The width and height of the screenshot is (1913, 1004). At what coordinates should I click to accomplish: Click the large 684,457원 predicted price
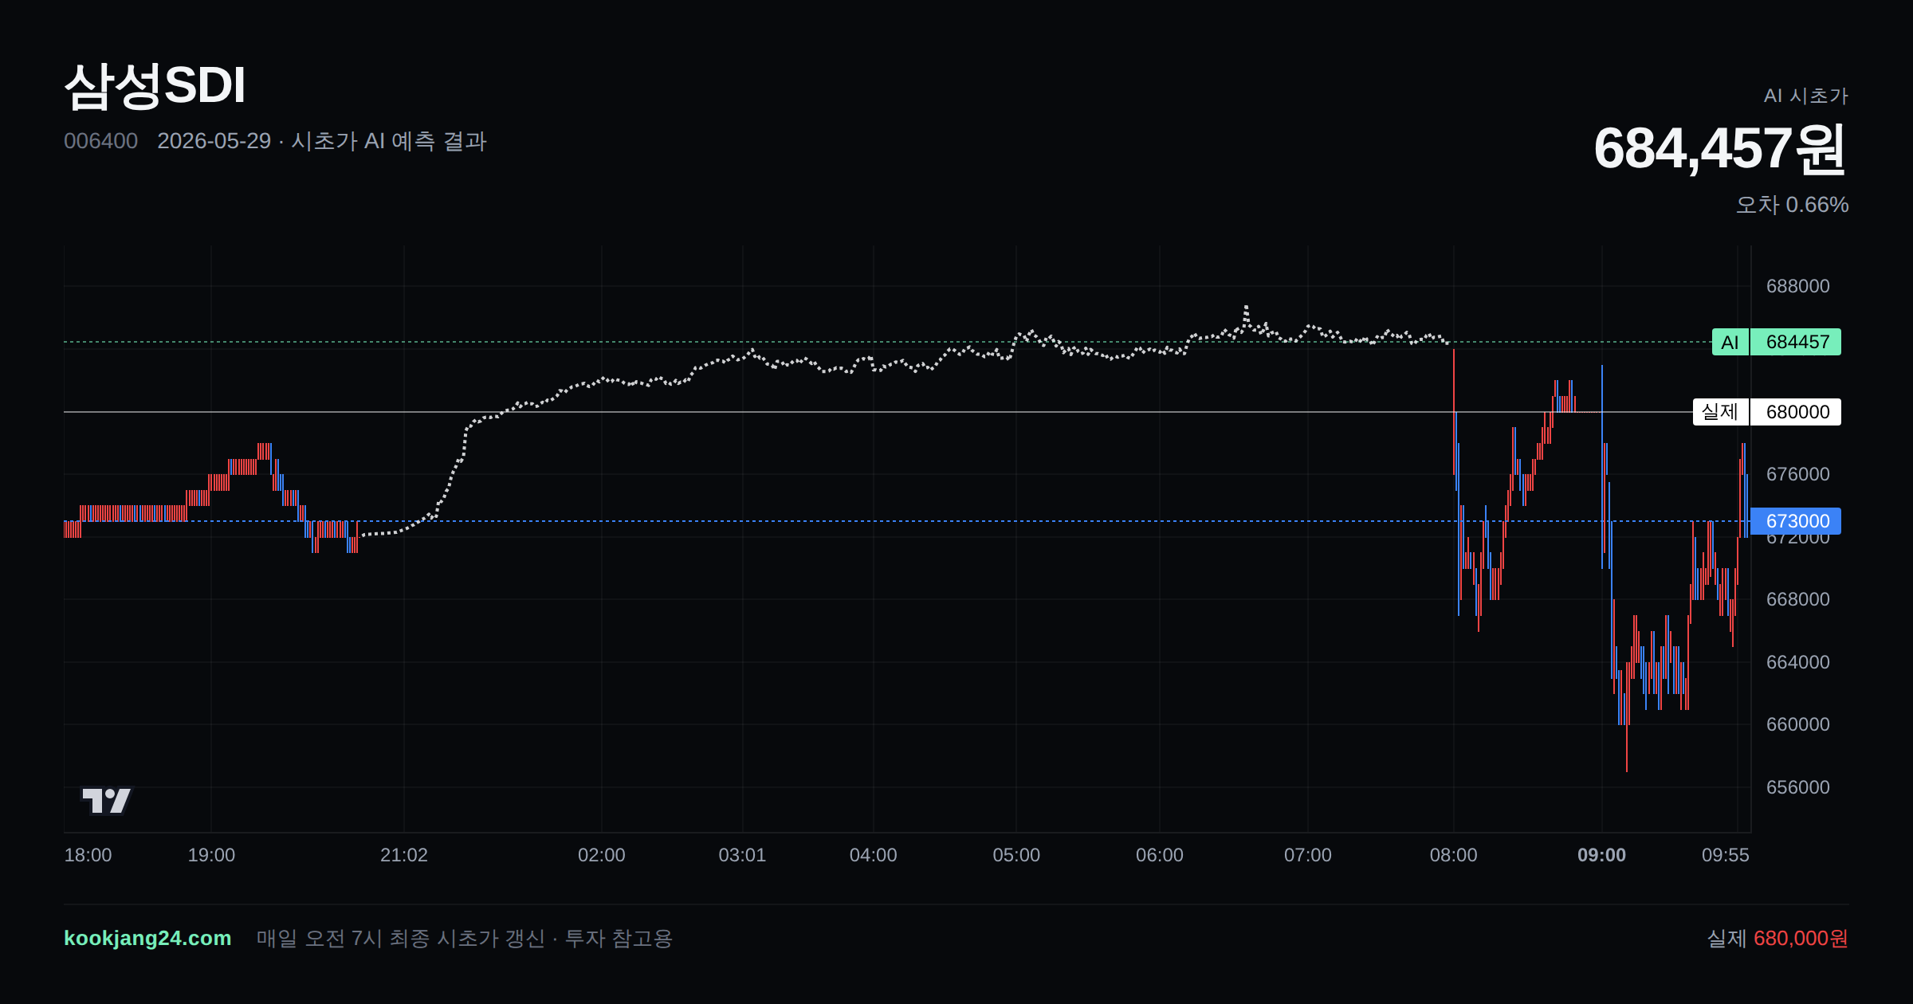1720,149
